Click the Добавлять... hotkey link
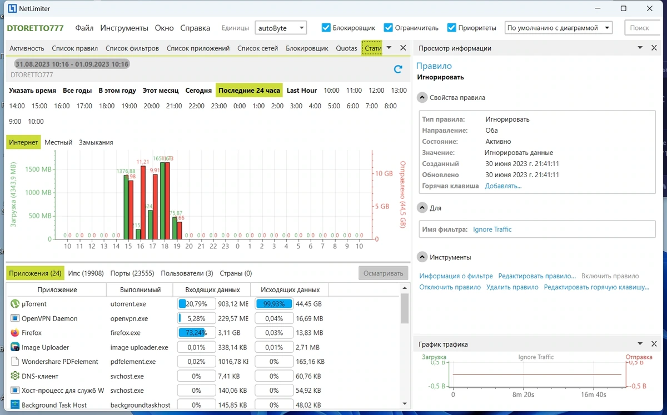The height and width of the screenshot is (415, 667). pos(503,186)
